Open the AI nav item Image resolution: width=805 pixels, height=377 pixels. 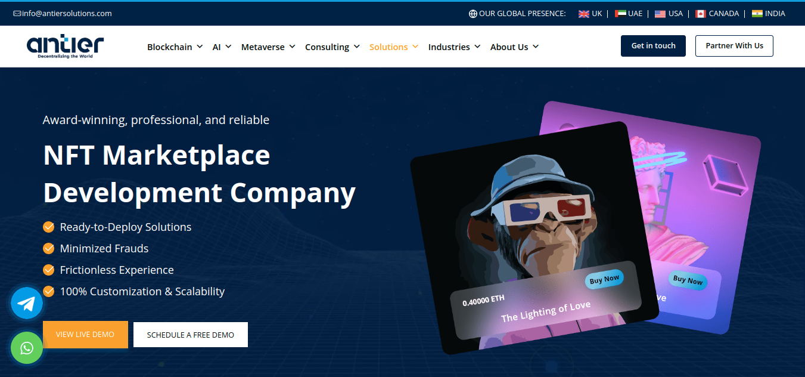(217, 47)
